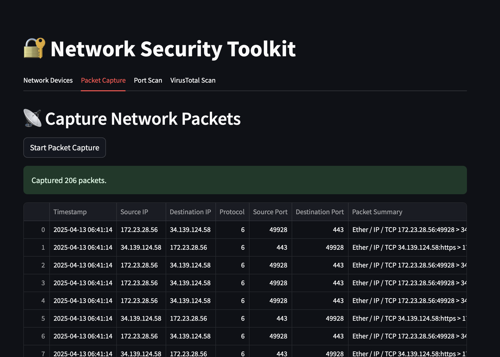The image size is (500, 357).
Task: Sort by the Source IP column header
Action: click(134, 212)
